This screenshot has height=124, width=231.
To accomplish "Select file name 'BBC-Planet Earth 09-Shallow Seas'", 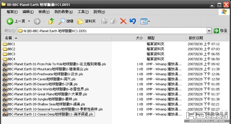I will pos(47,104).
